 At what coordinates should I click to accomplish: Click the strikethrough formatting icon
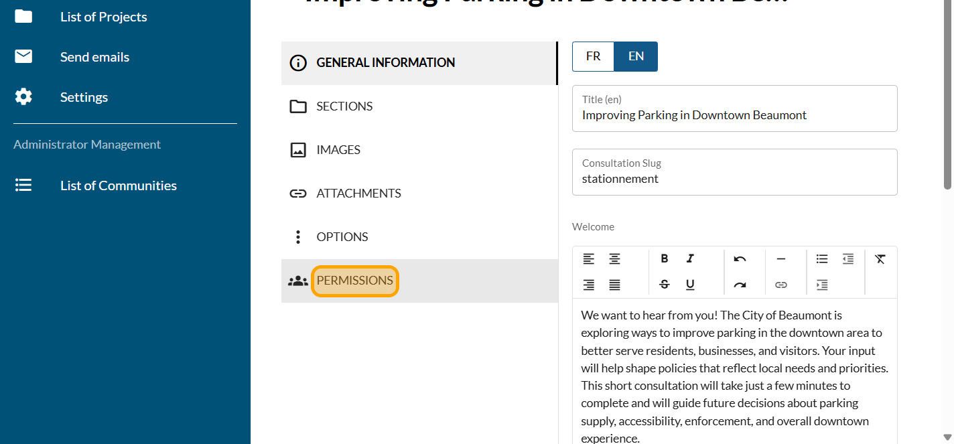[664, 285]
